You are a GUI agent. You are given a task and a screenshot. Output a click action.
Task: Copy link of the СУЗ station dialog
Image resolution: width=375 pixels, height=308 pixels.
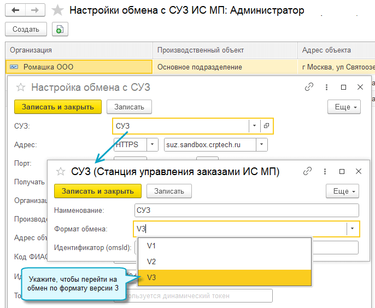(x=308, y=171)
